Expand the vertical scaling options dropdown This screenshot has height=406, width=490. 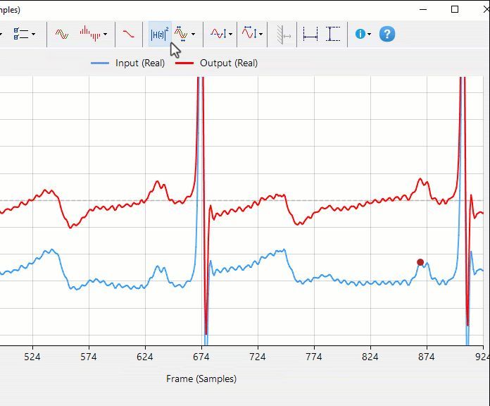(x=231, y=34)
